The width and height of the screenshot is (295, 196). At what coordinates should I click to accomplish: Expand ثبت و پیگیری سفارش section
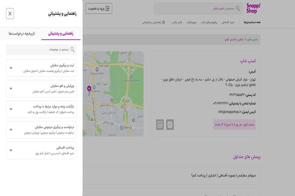click(x=41, y=68)
